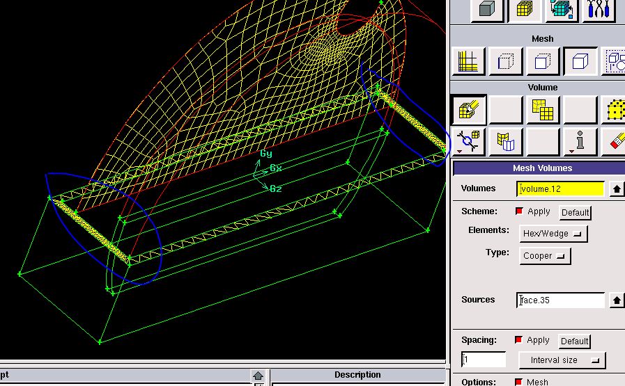
Task: Open the Elements Hex/Wedge dropdown
Action: pos(553,234)
